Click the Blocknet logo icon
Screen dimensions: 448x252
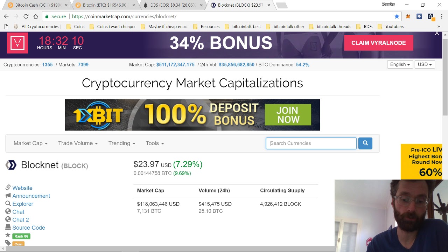(11, 165)
